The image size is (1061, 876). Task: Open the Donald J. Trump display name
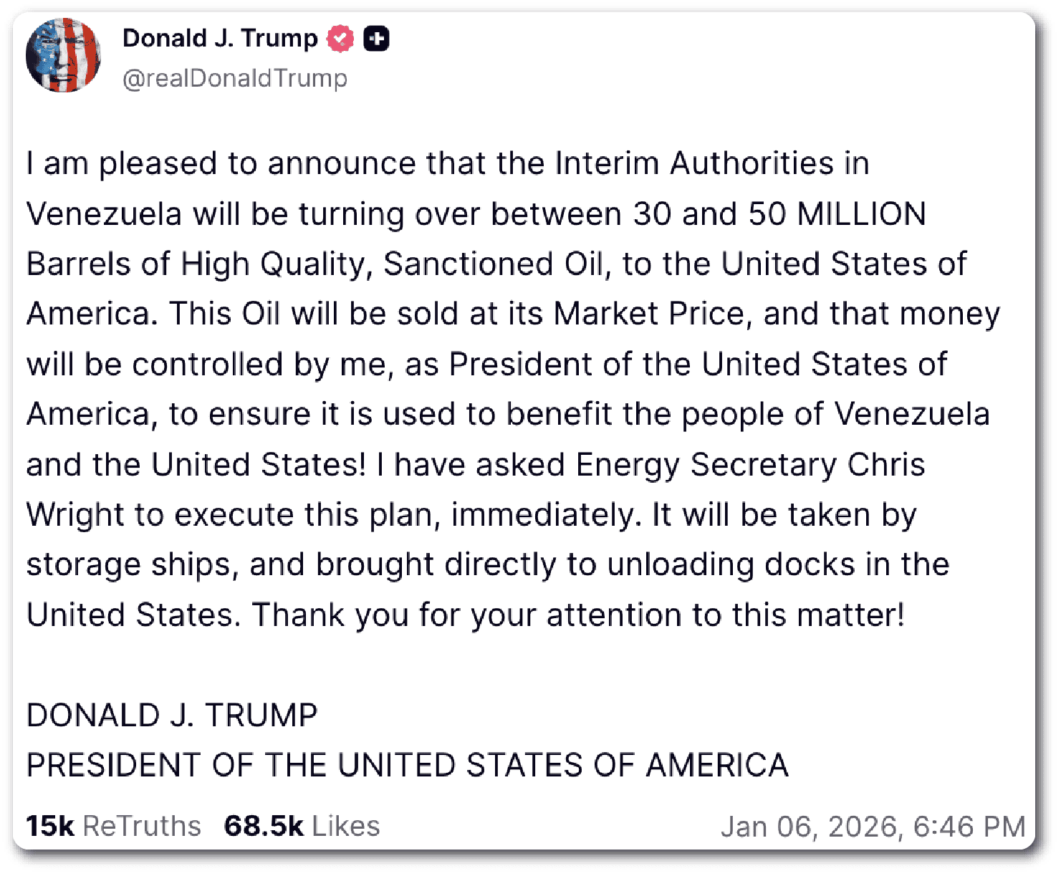coord(220,38)
